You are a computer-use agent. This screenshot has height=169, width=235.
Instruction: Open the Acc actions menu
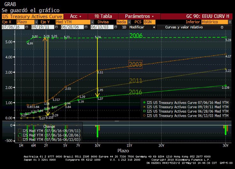(76, 16)
